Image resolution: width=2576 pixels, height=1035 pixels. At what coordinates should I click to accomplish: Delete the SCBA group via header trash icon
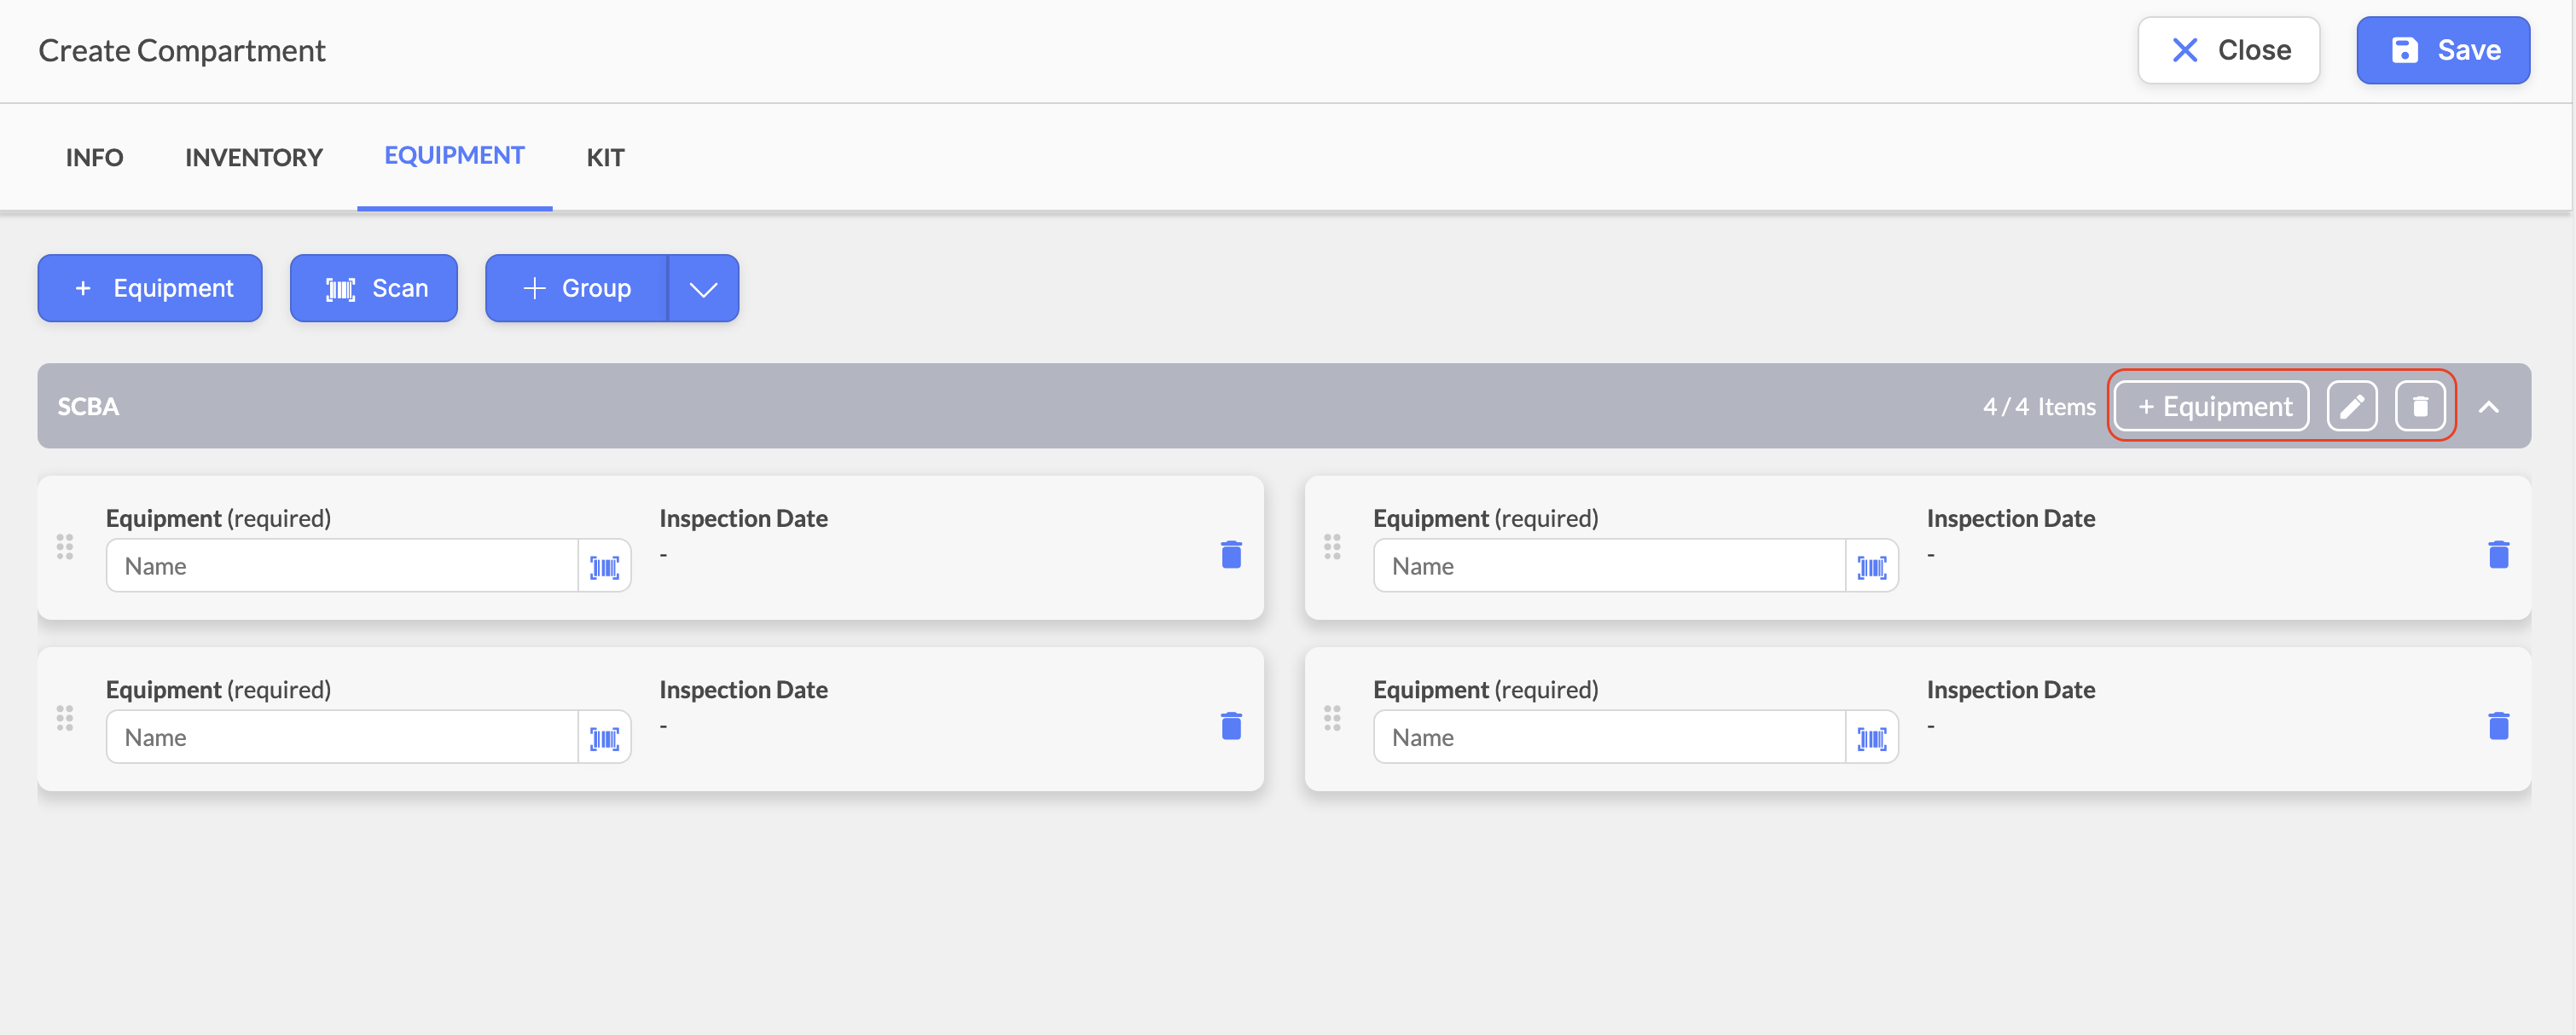2419,406
